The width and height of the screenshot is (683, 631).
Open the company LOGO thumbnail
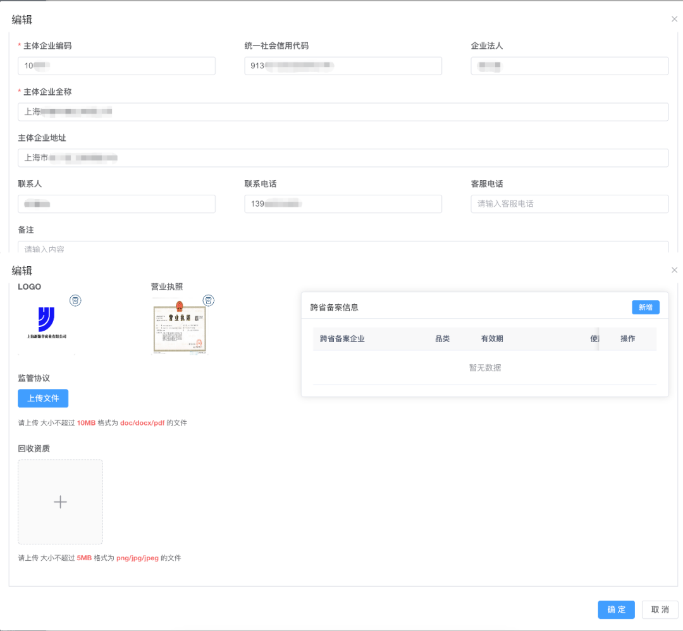47,324
